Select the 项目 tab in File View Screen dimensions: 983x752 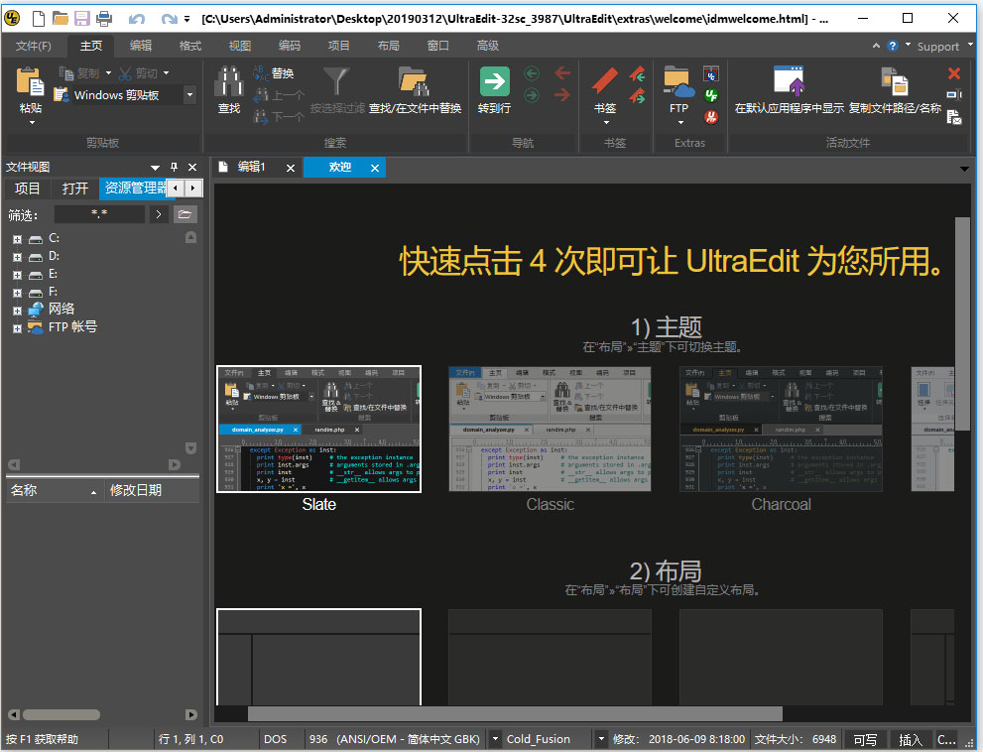27,188
